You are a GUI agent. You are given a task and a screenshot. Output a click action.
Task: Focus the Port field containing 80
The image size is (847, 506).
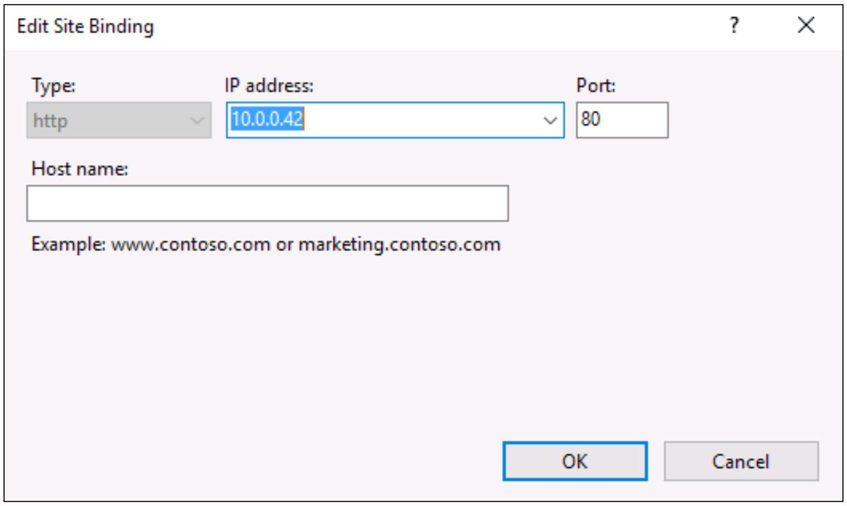tap(622, 121)
